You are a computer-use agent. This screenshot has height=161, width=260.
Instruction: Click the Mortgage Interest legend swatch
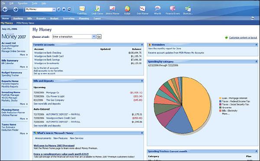(x=220, y=98)
